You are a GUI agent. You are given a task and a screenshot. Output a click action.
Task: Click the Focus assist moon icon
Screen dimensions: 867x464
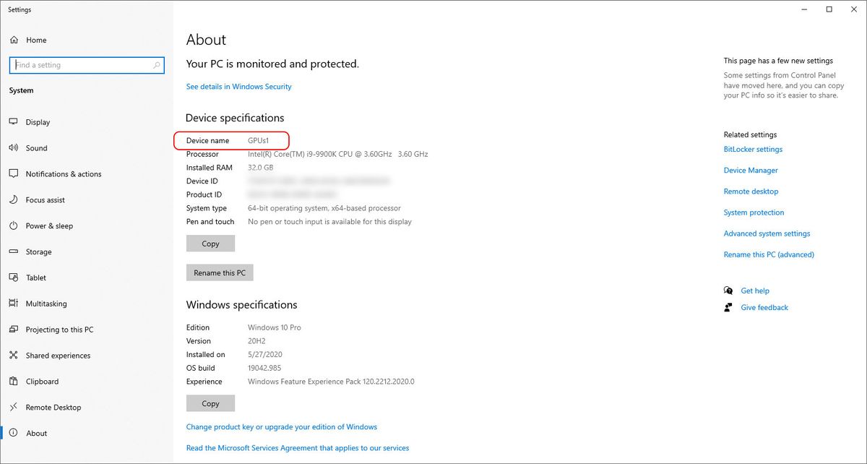click(13, 200)
